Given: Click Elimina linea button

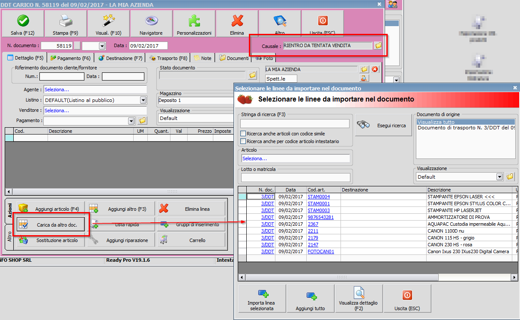Looking at the screenshot, I should tap(191, 209).
